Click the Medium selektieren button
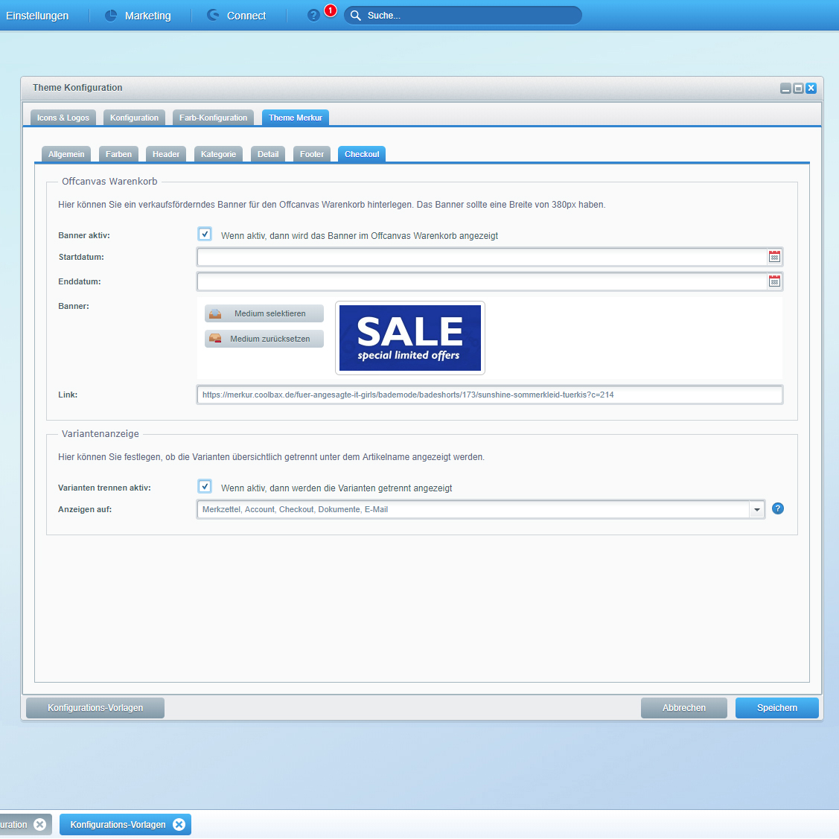 264,313
